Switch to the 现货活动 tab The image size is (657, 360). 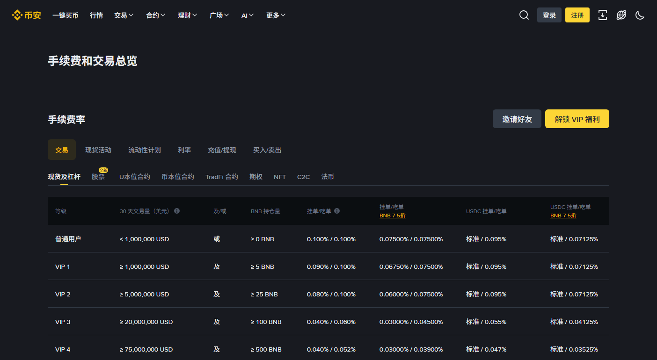click(98, 150)
